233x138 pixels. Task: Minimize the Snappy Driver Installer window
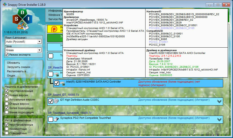210,5
